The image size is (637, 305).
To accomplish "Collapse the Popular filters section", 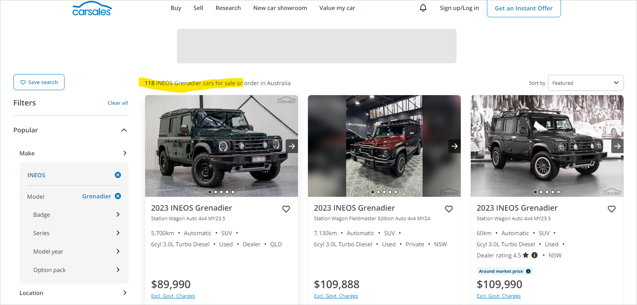I will [124, 130].
